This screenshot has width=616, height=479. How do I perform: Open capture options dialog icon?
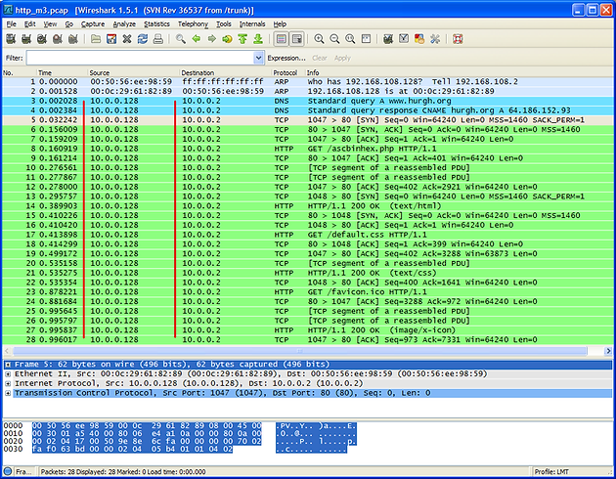[26, 39]
